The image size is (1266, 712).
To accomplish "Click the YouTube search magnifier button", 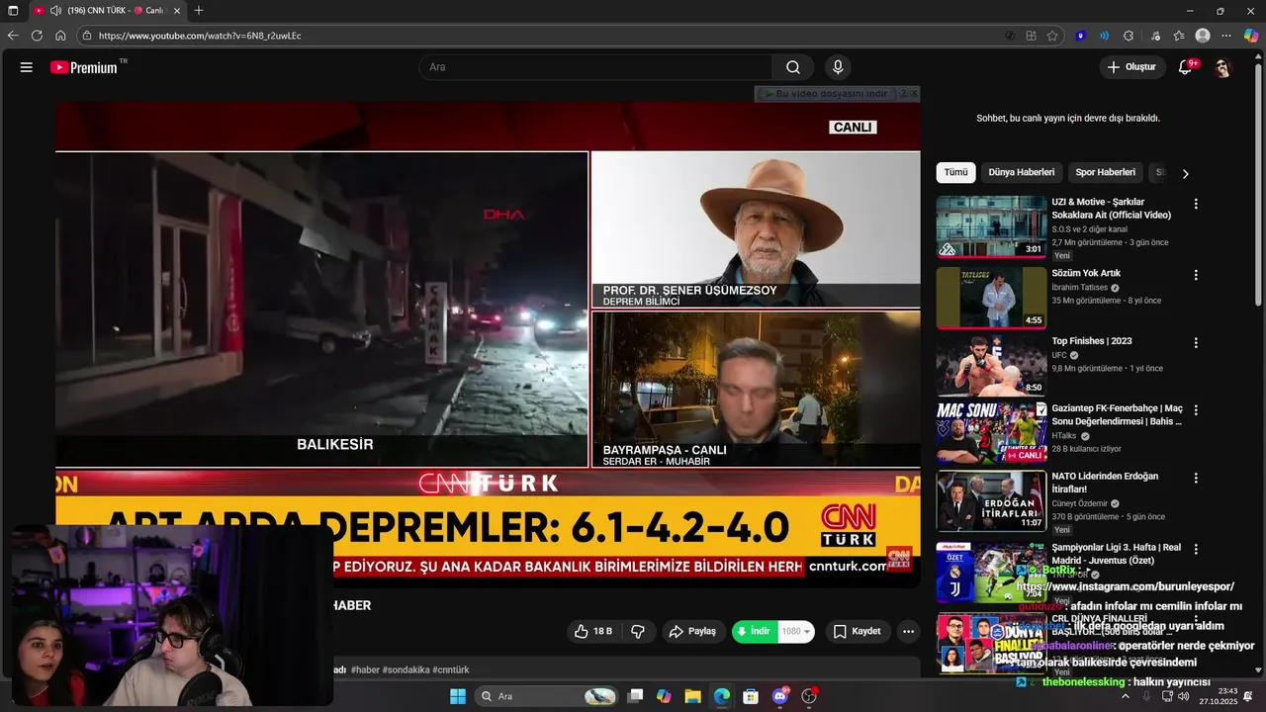I will click(793, 67).
